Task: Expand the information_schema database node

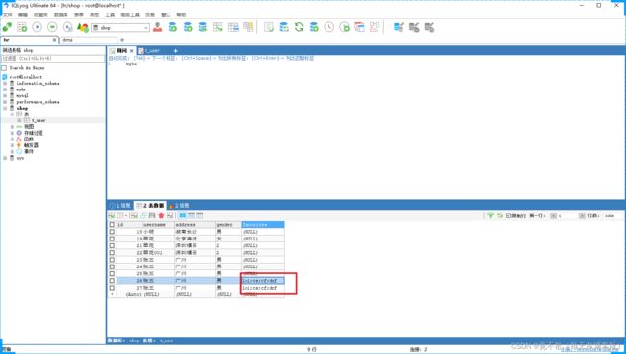Action: coord(5,84)
